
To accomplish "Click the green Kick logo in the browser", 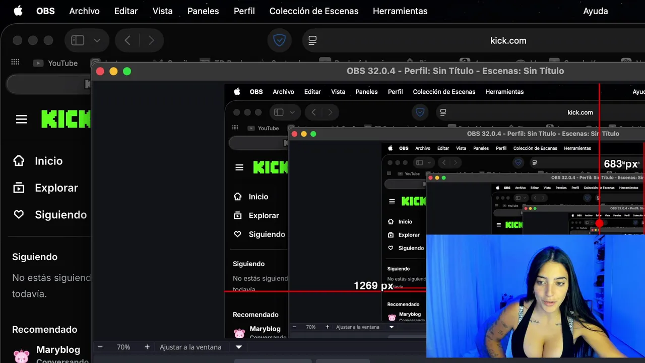I will pos(66,119).
